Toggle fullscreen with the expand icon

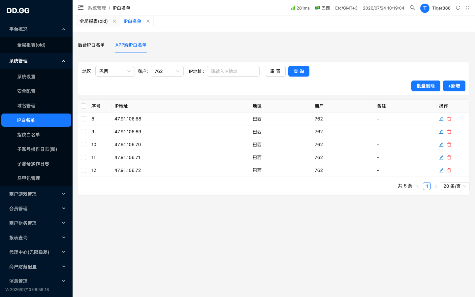(x=467, y=8)
